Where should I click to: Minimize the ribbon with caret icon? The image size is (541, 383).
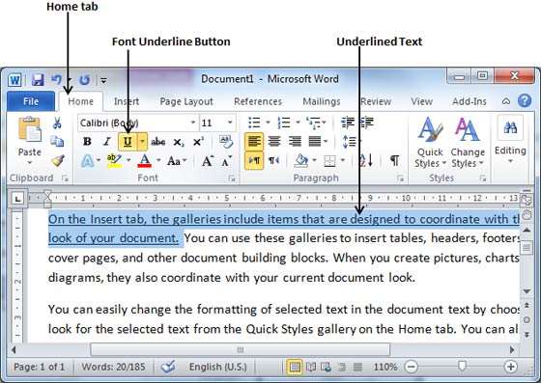click(x=506, y=101)
